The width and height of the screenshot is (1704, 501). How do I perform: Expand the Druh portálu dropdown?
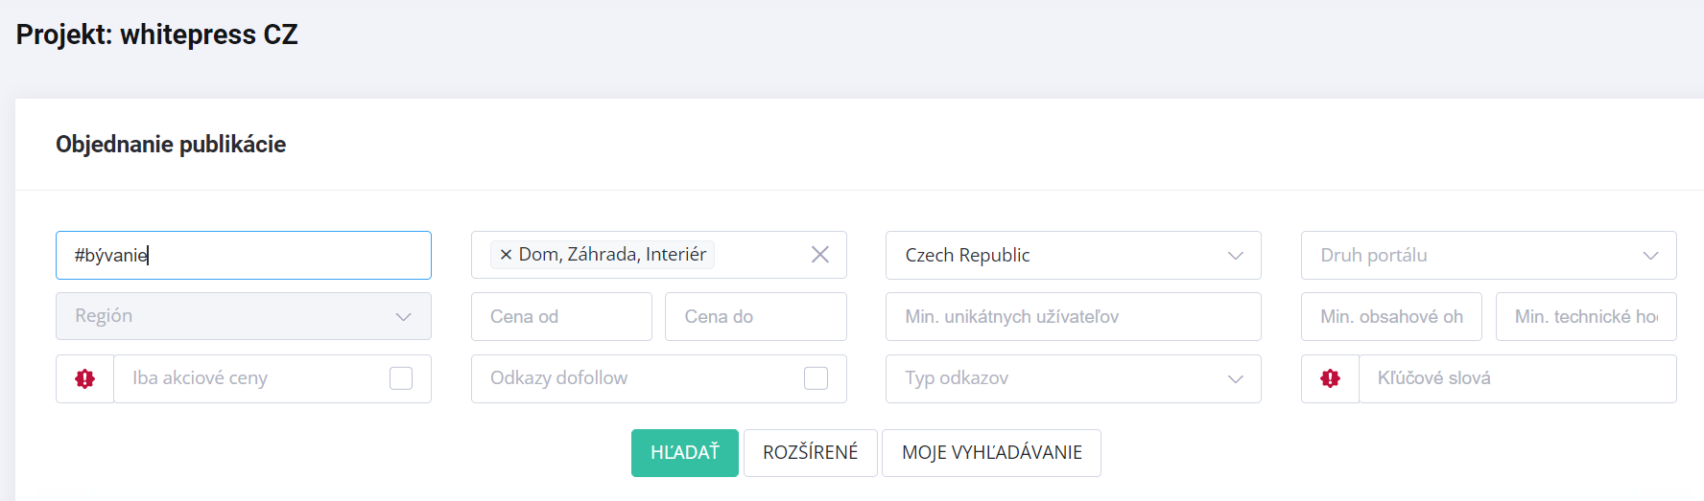(1489, 255)
